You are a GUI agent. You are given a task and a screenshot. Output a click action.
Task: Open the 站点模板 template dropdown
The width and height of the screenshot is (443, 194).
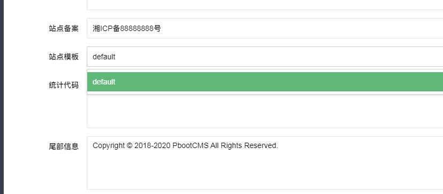(265, 57)
